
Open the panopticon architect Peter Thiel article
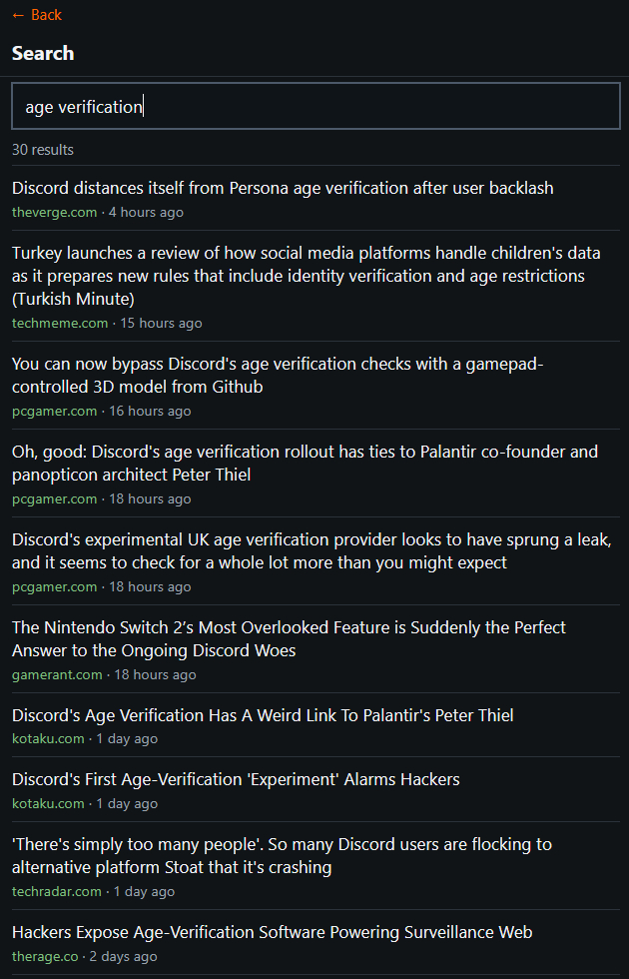(305, 463)
